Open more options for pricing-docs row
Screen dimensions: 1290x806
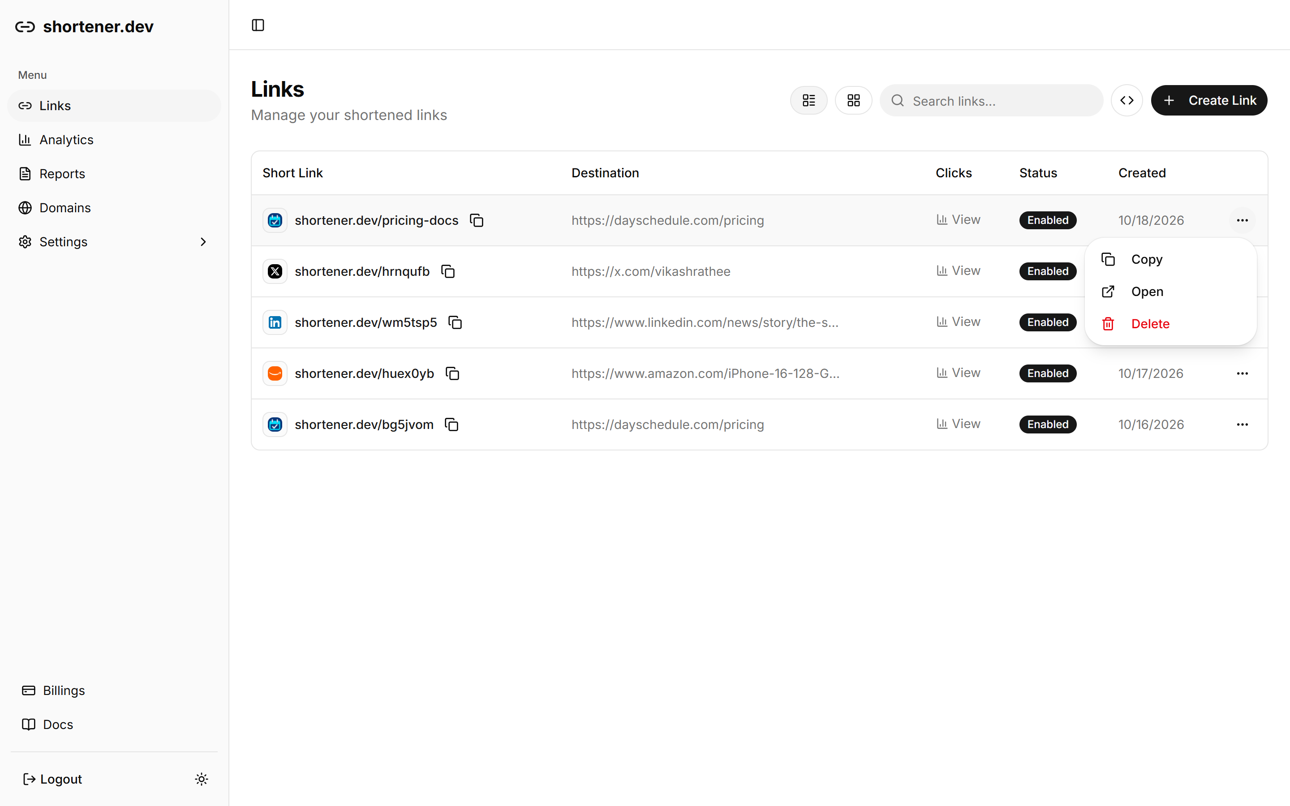pyautogui.click(x=1242, y=220)
